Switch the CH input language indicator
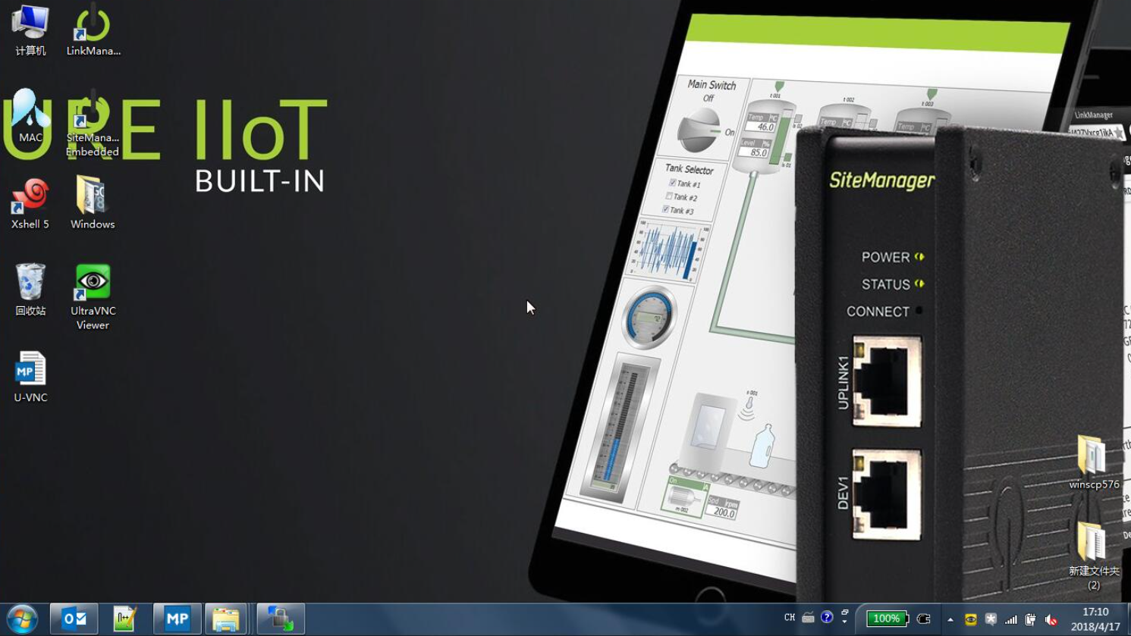Image resolution: width=1131 pixels, height=636 pixels. click(789, 618)
